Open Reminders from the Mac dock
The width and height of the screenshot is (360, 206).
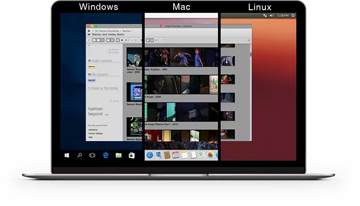pos(193,155)
